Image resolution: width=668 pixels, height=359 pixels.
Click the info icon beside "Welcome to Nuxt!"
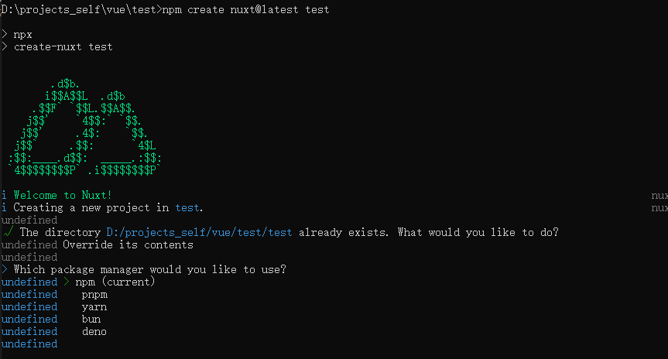pyautogui.click(x=5, y=195)
